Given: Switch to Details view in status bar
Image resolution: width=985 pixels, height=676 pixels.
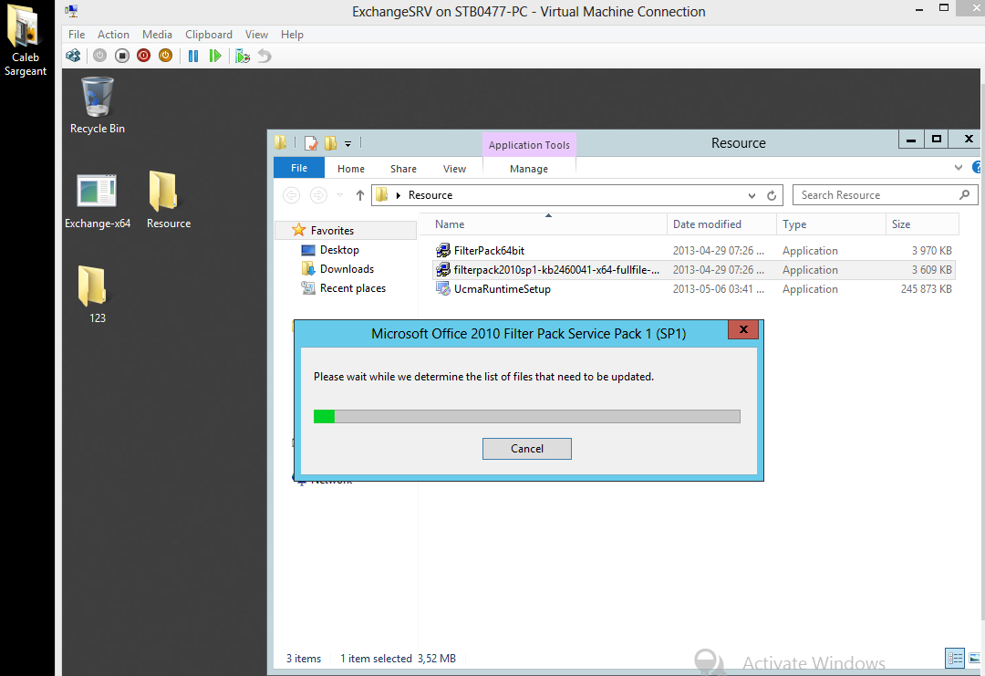Looking at the screenshot, I should pos(955,659).
